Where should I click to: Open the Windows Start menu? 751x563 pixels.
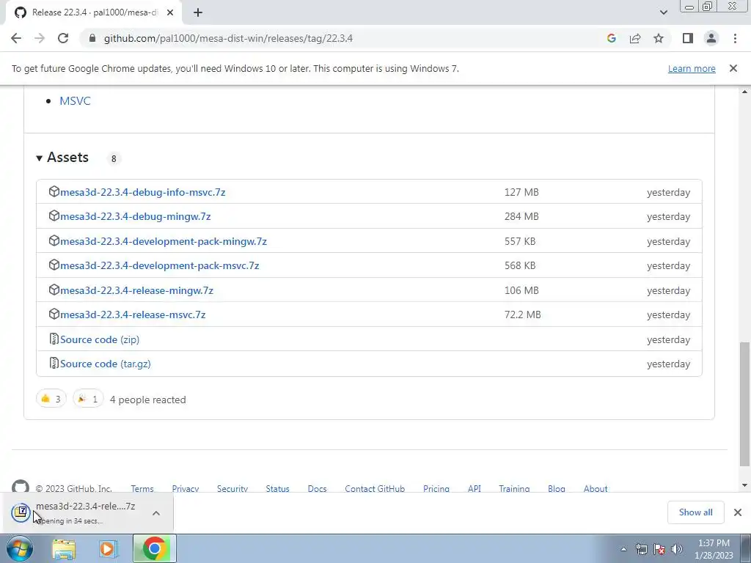coord(19,548)
